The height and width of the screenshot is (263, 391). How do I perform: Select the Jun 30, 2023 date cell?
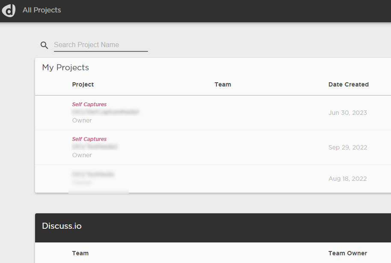point(348,113)
